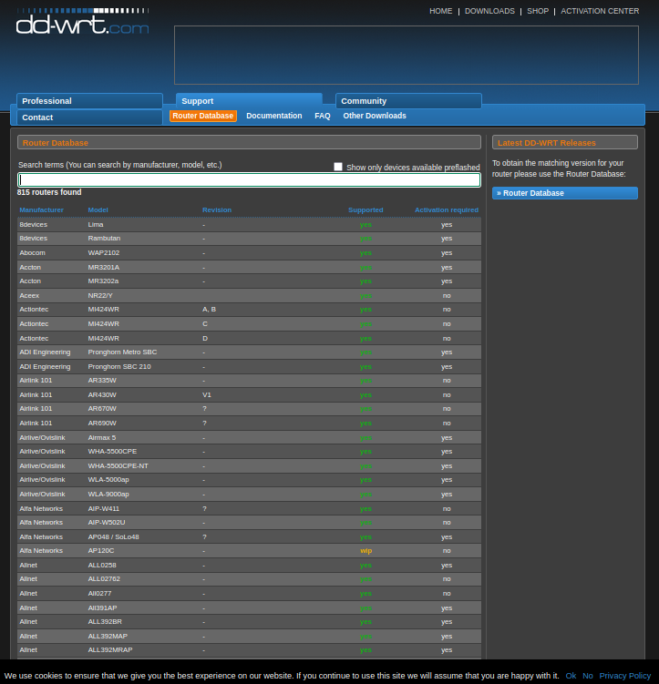Image resolution: width=659 pixels, height=684 pixels.
Task: Sort by Supported column header
Action: click(x=366, y=209)
